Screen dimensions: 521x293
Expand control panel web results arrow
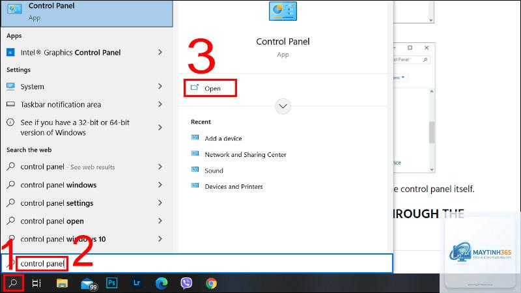coord(160,167)
